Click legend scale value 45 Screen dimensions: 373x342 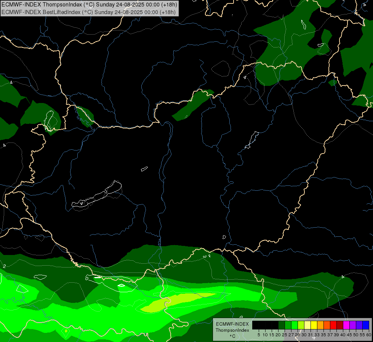349,335
